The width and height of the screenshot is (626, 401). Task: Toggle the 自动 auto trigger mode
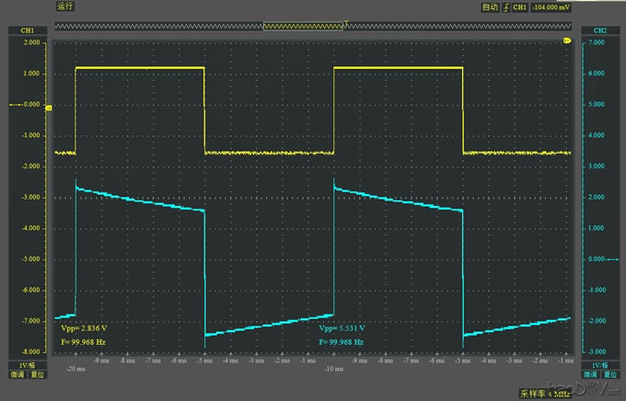click(488, 6)
